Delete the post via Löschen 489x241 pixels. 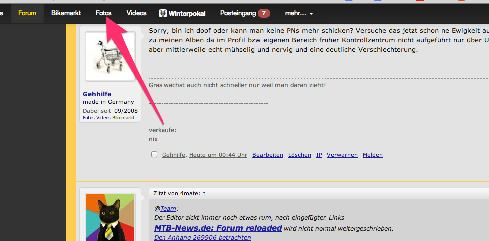[299, 155]
